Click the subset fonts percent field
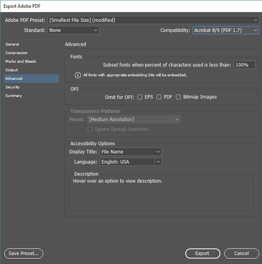 coord(244,65)
